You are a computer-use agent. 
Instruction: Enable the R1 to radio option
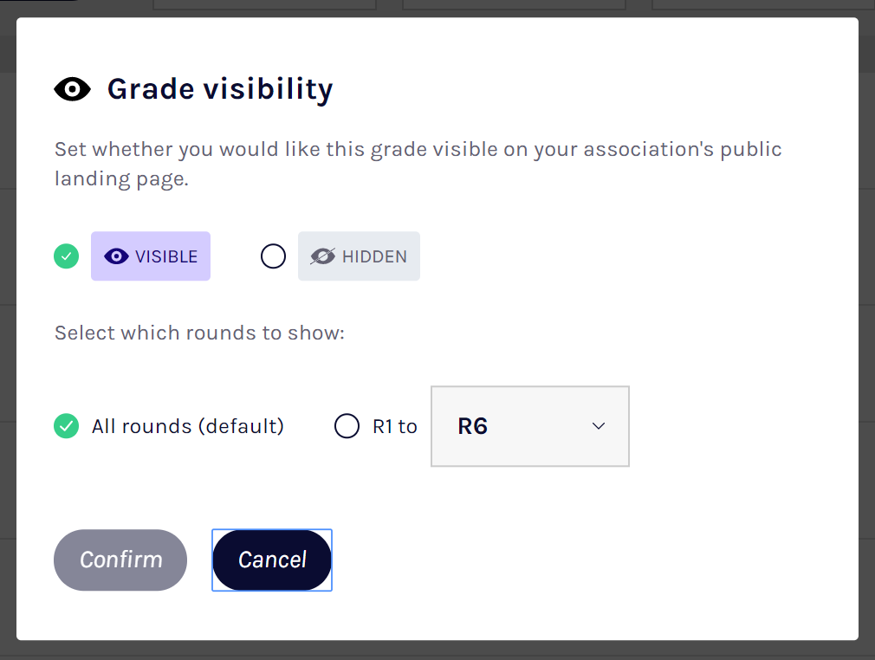(x=347, y=426)
